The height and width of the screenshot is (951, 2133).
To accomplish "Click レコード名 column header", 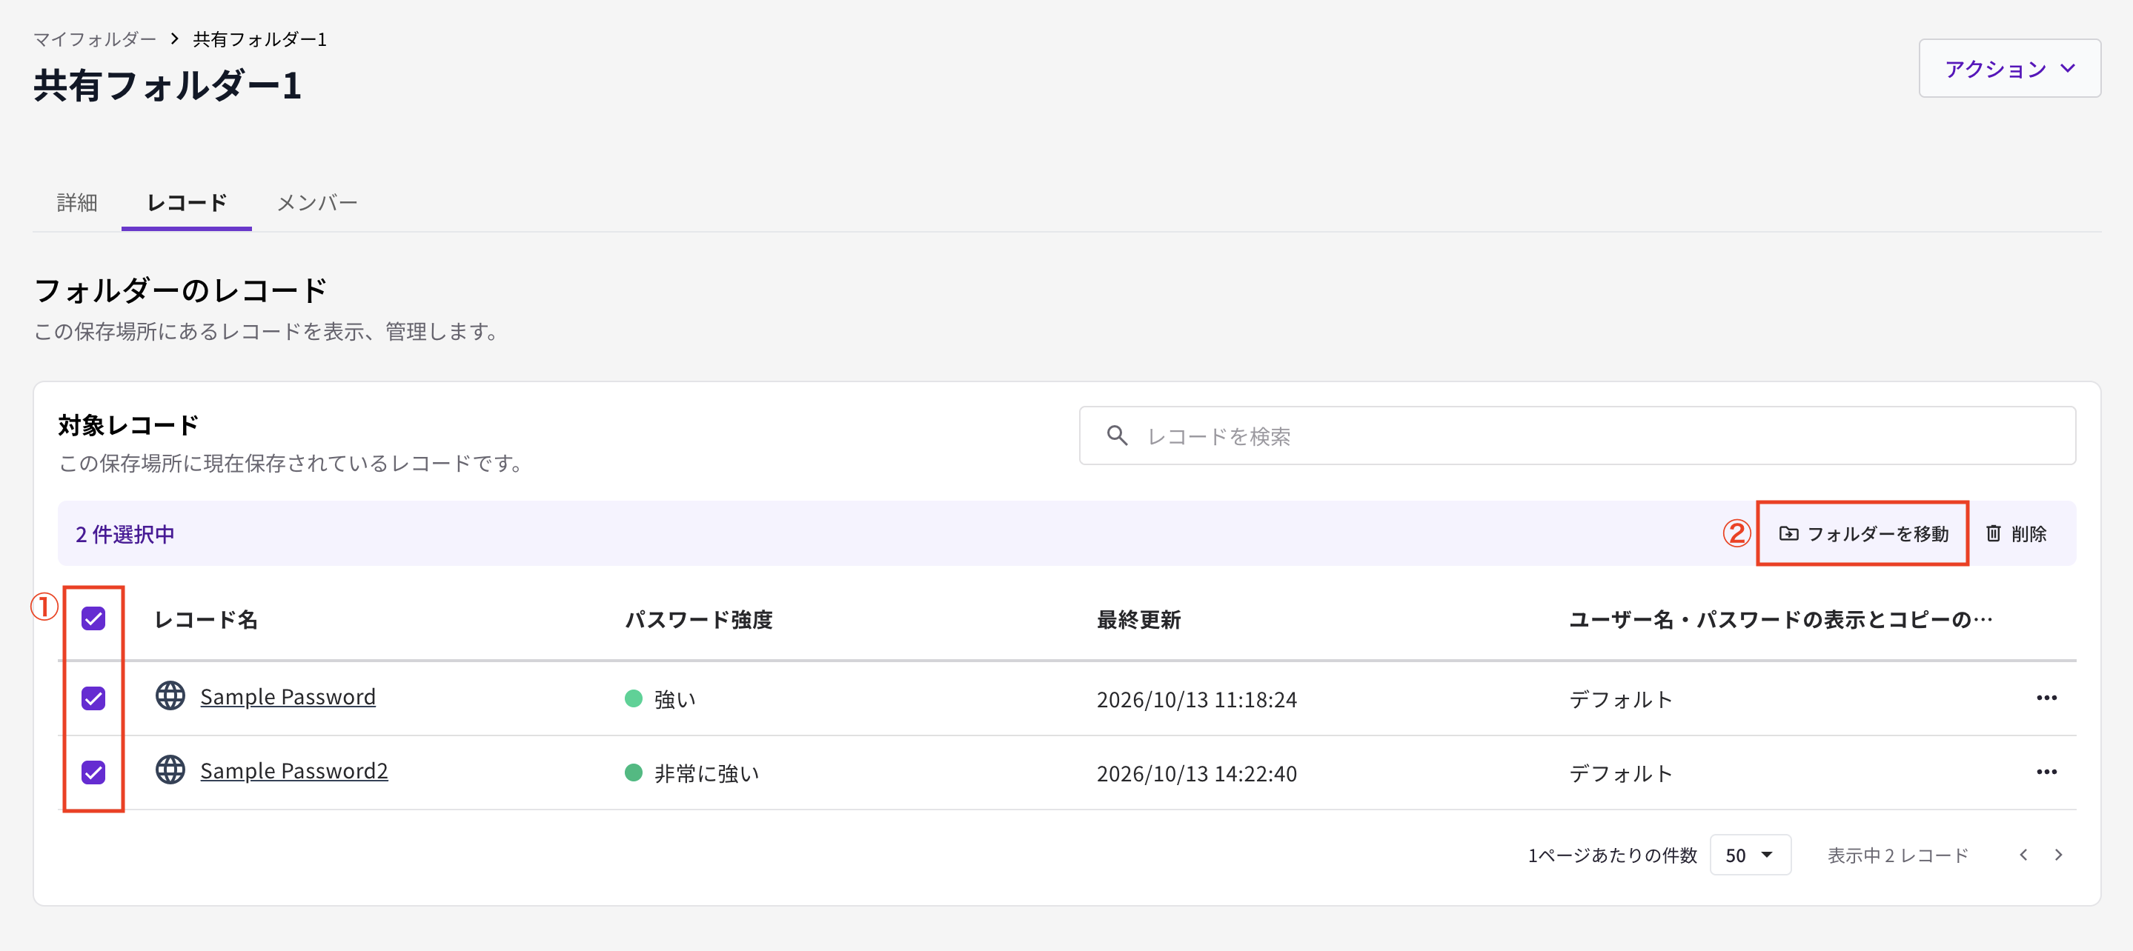I will (205, 619).
